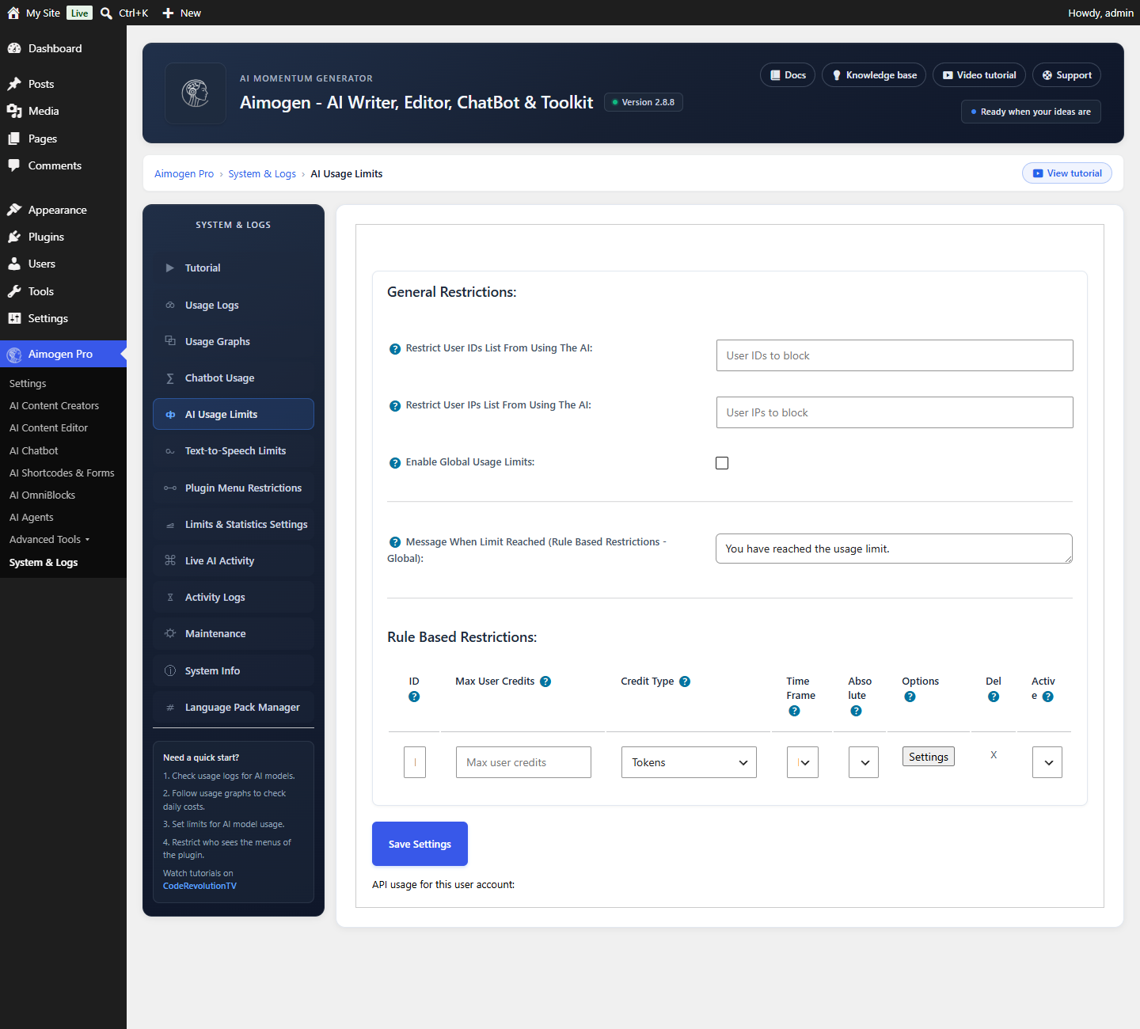Click the Plugins plug icon
Image resolution: width=1140 pixels, height=1029 pixels.
(14, 237)
